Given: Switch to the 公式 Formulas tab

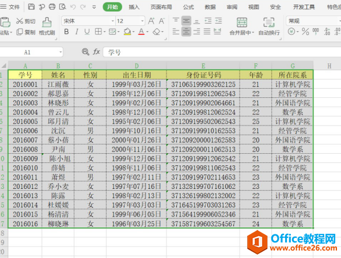Looking at the screenshot, I should (188, 7).
